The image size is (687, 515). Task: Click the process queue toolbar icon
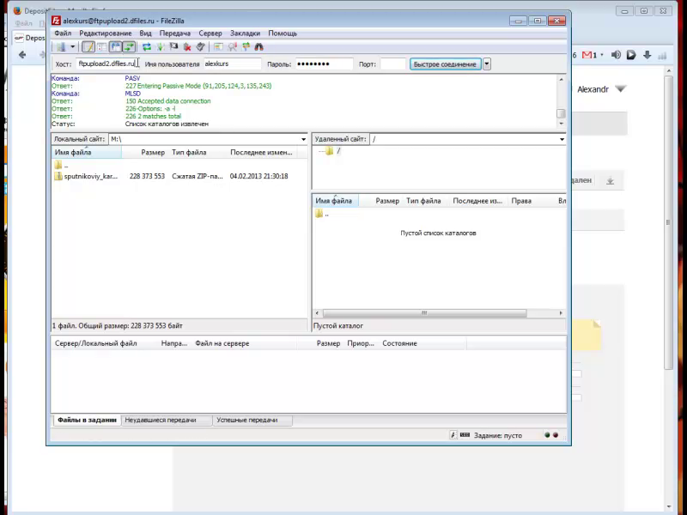pos(161,47)
